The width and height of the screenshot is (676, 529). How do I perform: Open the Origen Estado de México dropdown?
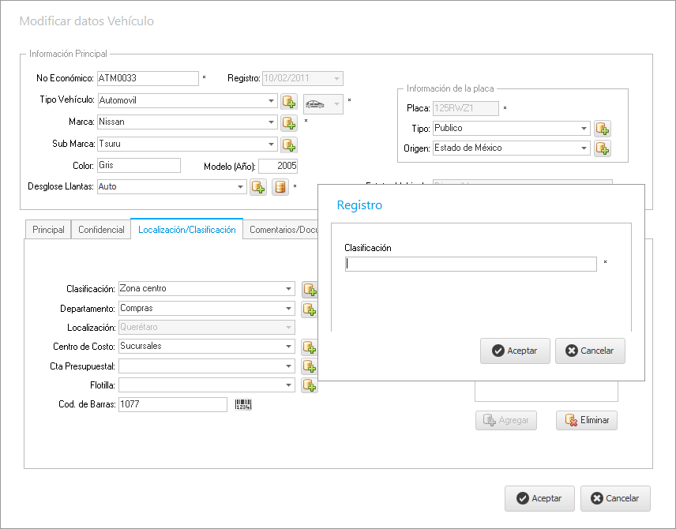584,148
